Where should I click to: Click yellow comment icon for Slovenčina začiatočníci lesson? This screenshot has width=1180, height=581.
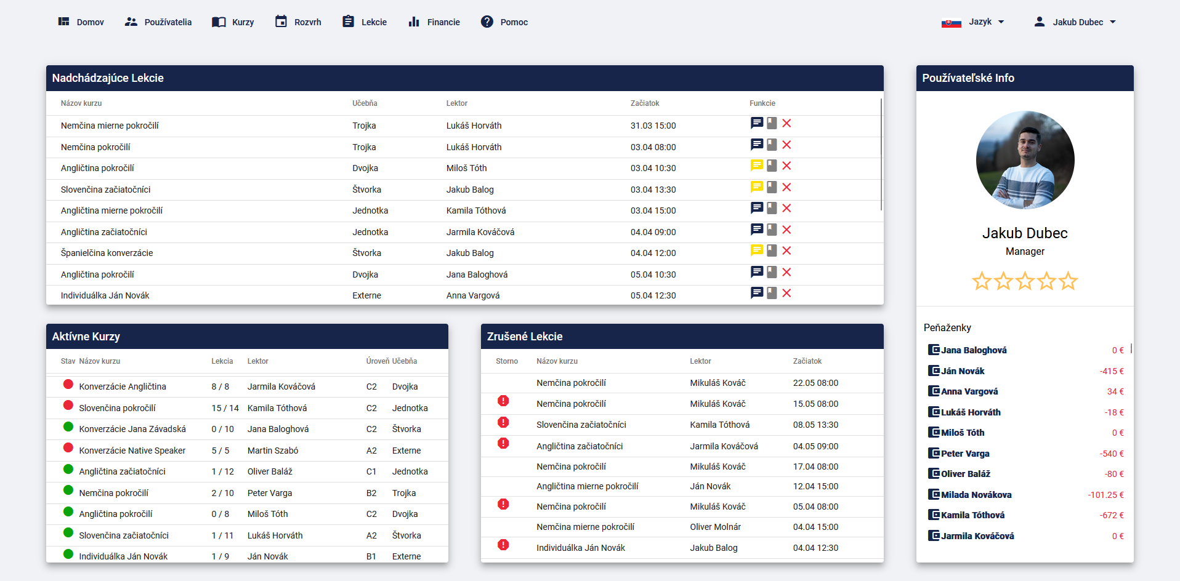(757, 187)
